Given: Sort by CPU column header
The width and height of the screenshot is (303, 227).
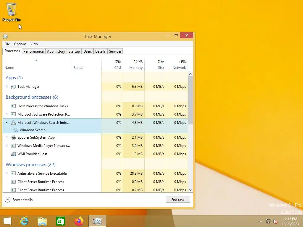Looking at the screenshot, I should 112,65.
